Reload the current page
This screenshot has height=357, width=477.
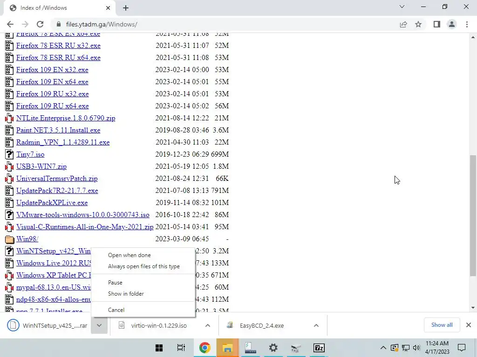pyautogui.click(x=40, y=24)
